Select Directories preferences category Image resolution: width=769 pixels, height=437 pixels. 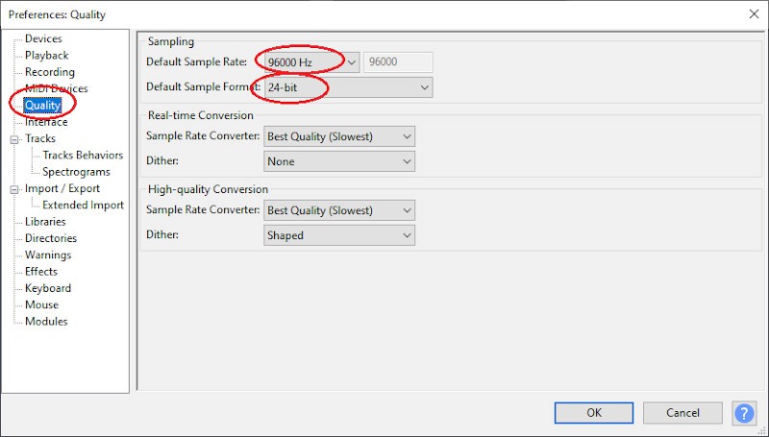coord(51,238)
